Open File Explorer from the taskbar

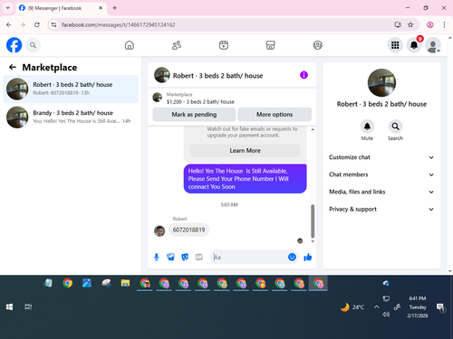coord(125,283)
